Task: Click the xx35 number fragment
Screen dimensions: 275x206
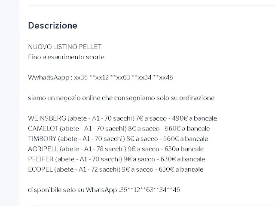Action: click(81, 77)
